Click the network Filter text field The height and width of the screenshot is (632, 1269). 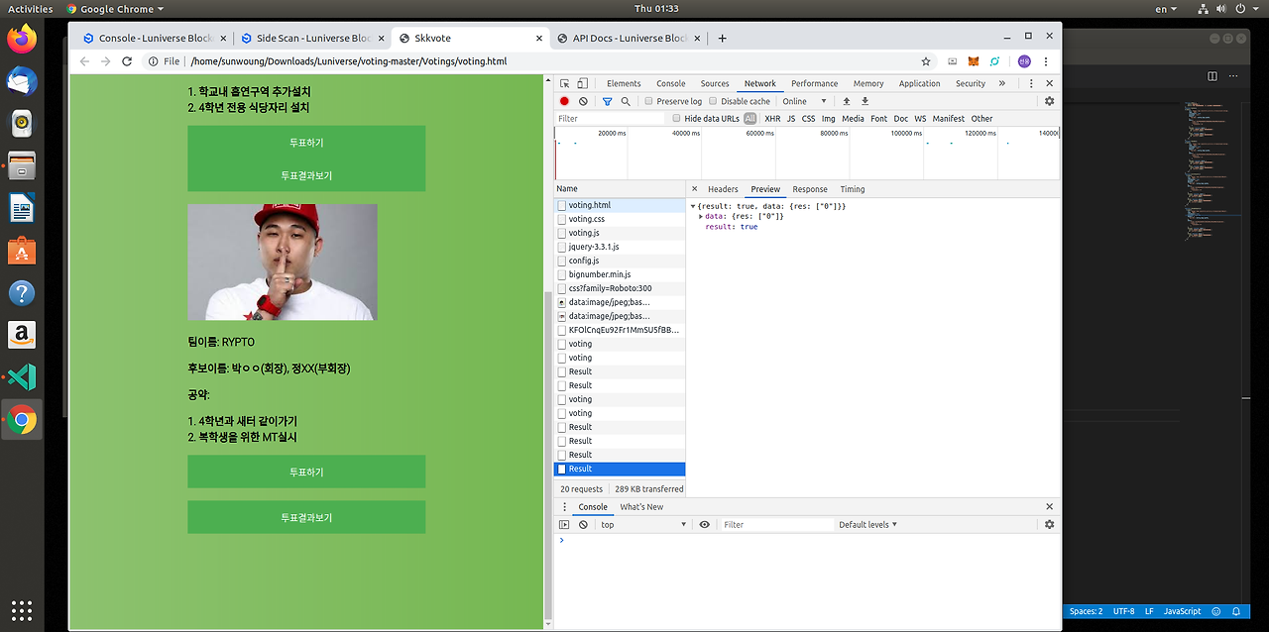(610, 119)
